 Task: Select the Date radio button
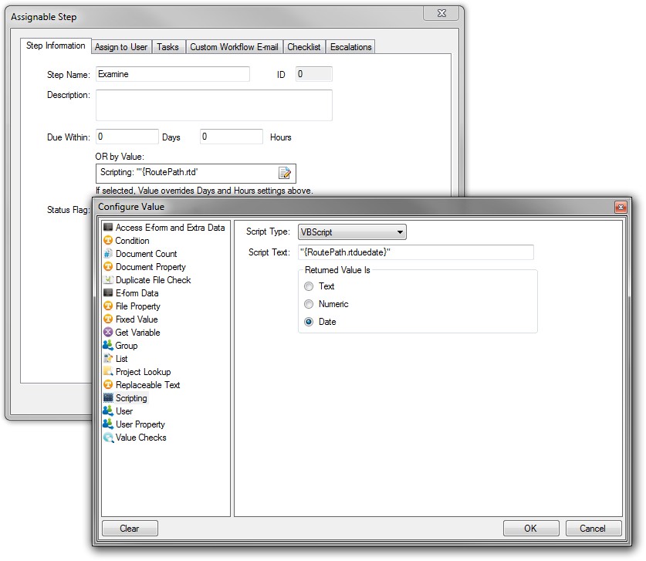(309, 322)
